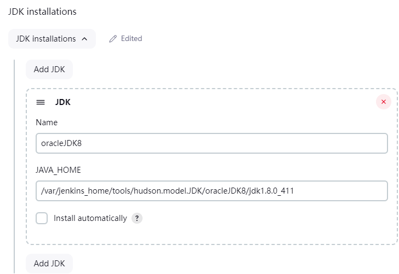Click the pencil icon next to Edited
The width and height of the screenshot is (399, 274).
113,39
